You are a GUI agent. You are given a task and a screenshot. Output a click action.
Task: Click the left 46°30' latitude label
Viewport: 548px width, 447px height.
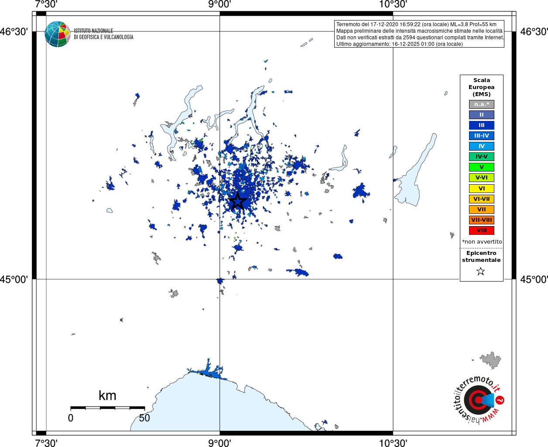(x=14, y=32)
